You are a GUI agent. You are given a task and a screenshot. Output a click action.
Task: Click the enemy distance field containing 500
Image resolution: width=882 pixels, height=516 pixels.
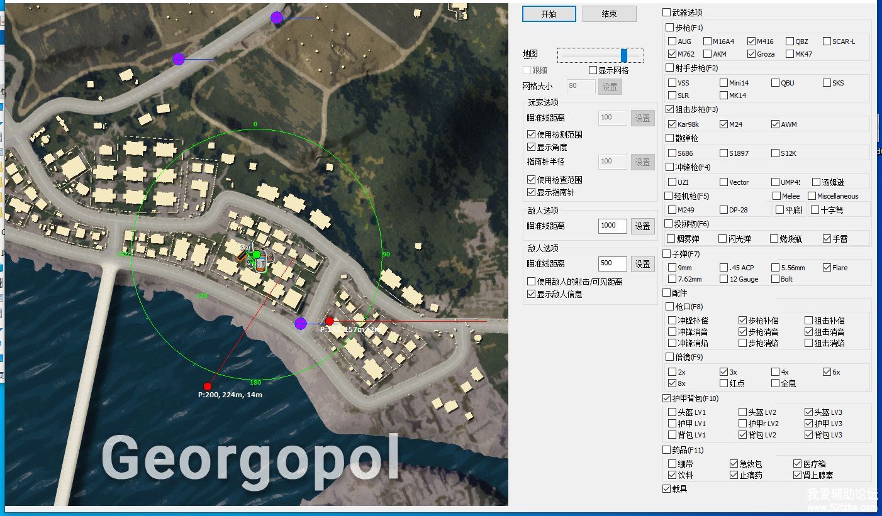pos(612,264)
